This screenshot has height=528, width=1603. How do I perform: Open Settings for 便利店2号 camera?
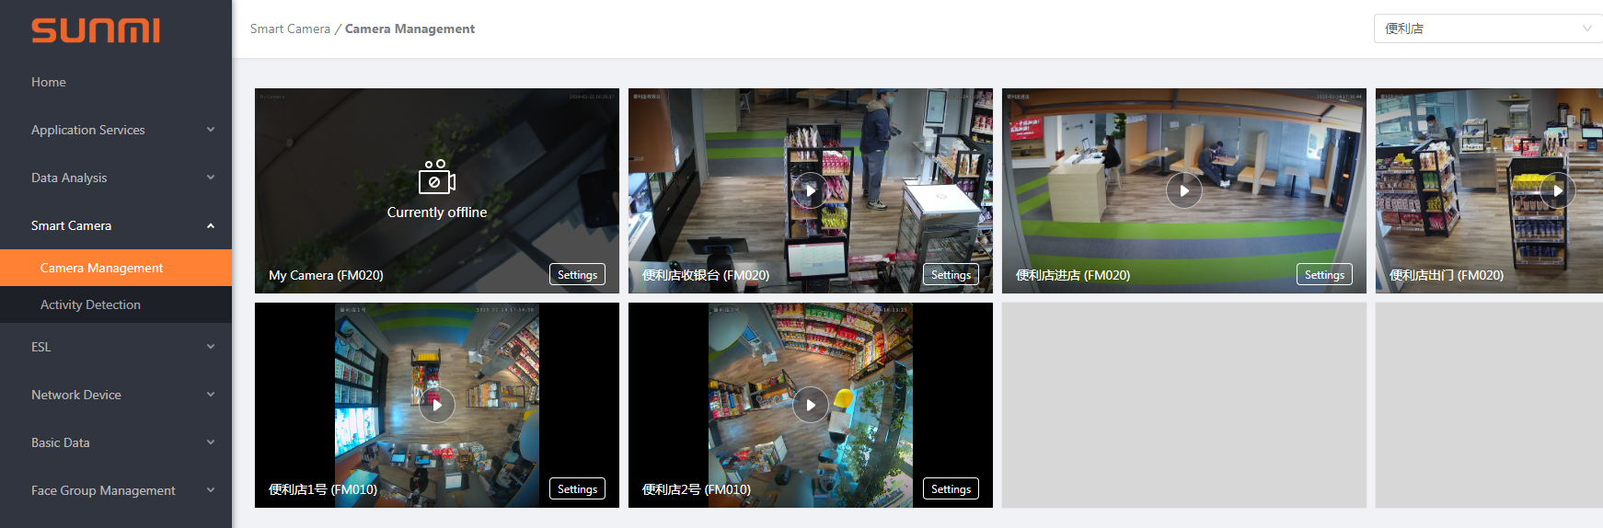coord(951,488)
